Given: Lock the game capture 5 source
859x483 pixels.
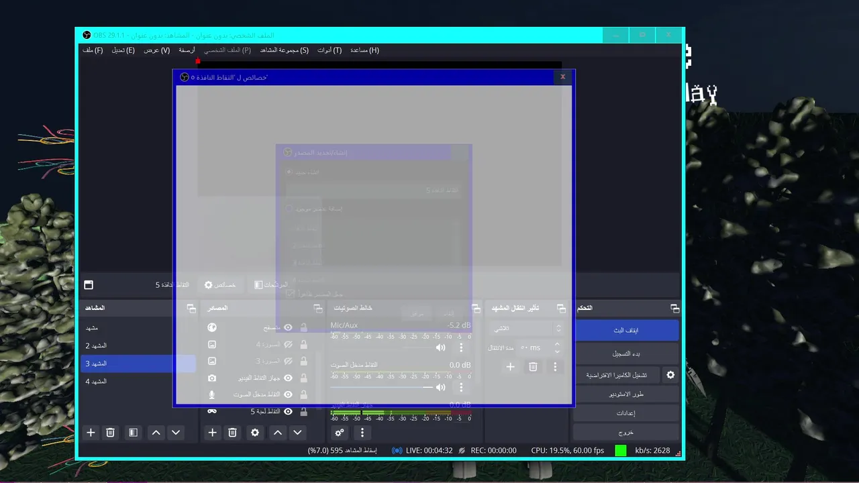Looking at the screenshot, I should point(303,411).
